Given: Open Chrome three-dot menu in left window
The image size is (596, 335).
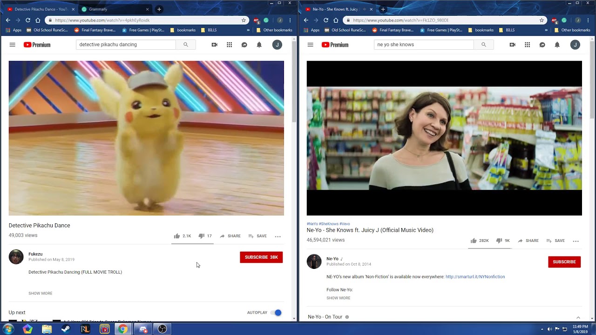Looking at the screenshot, I should (290, 20).
